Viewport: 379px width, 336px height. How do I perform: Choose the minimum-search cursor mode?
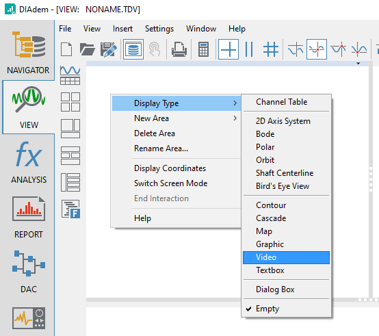(x=359, y=49)
